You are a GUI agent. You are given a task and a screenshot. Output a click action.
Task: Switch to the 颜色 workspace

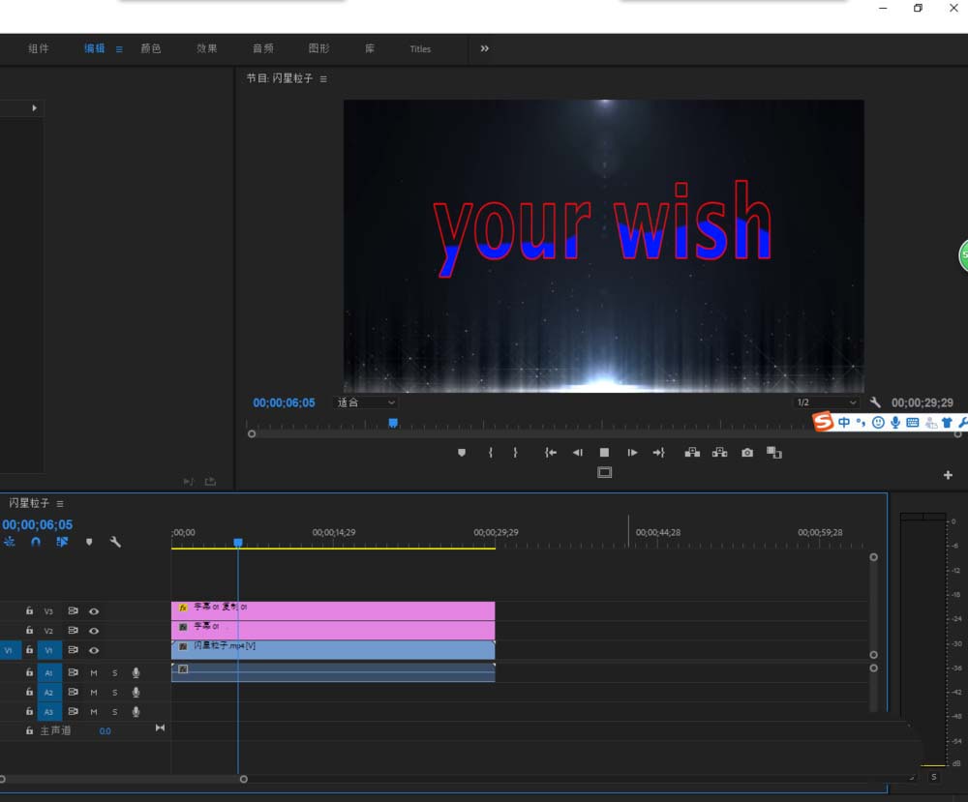pos(151,48)
